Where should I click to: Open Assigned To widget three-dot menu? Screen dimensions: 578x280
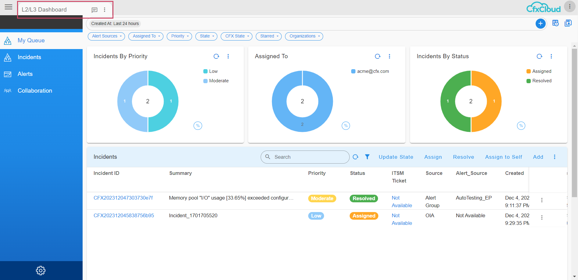pyautogui.click(x=389, y=56)
